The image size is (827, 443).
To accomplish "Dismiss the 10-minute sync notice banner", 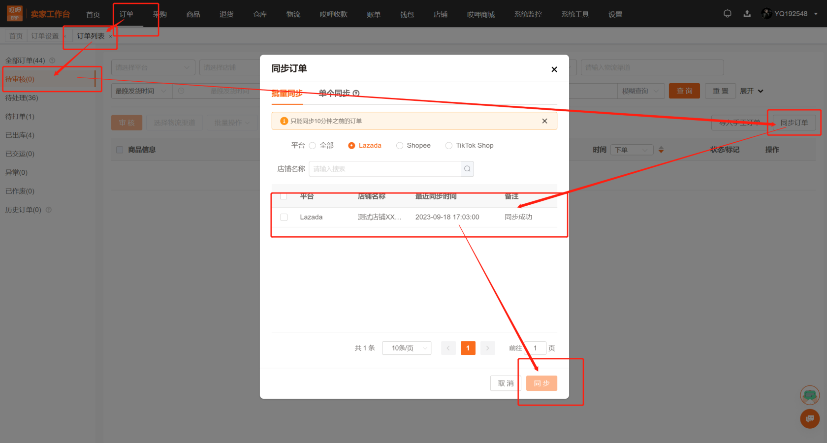I will point(544,121).
